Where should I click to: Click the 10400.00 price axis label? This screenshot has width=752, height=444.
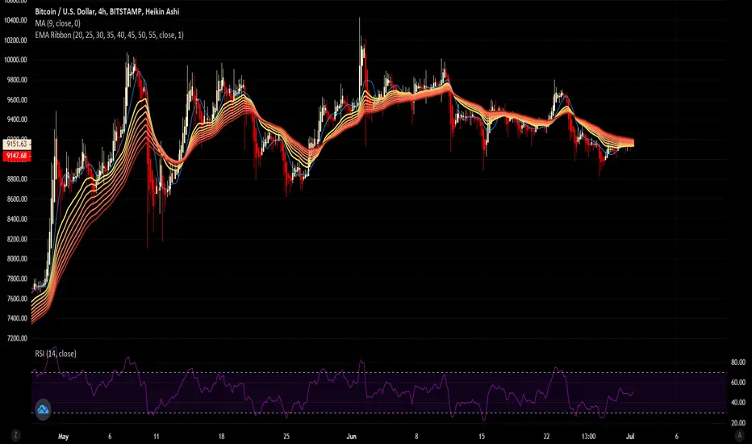(x=15, y=20)
